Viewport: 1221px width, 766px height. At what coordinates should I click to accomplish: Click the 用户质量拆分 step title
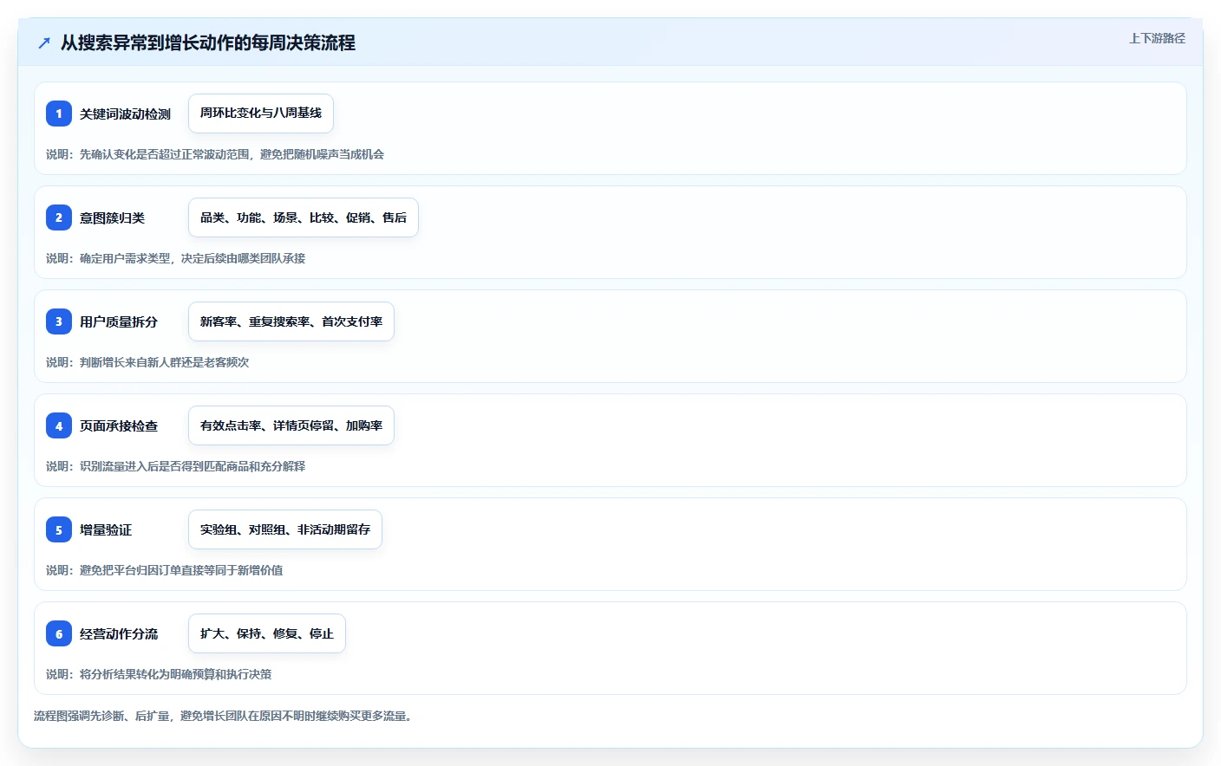119,321
